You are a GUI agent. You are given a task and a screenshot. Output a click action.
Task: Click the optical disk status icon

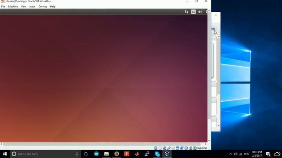point(160,148)
